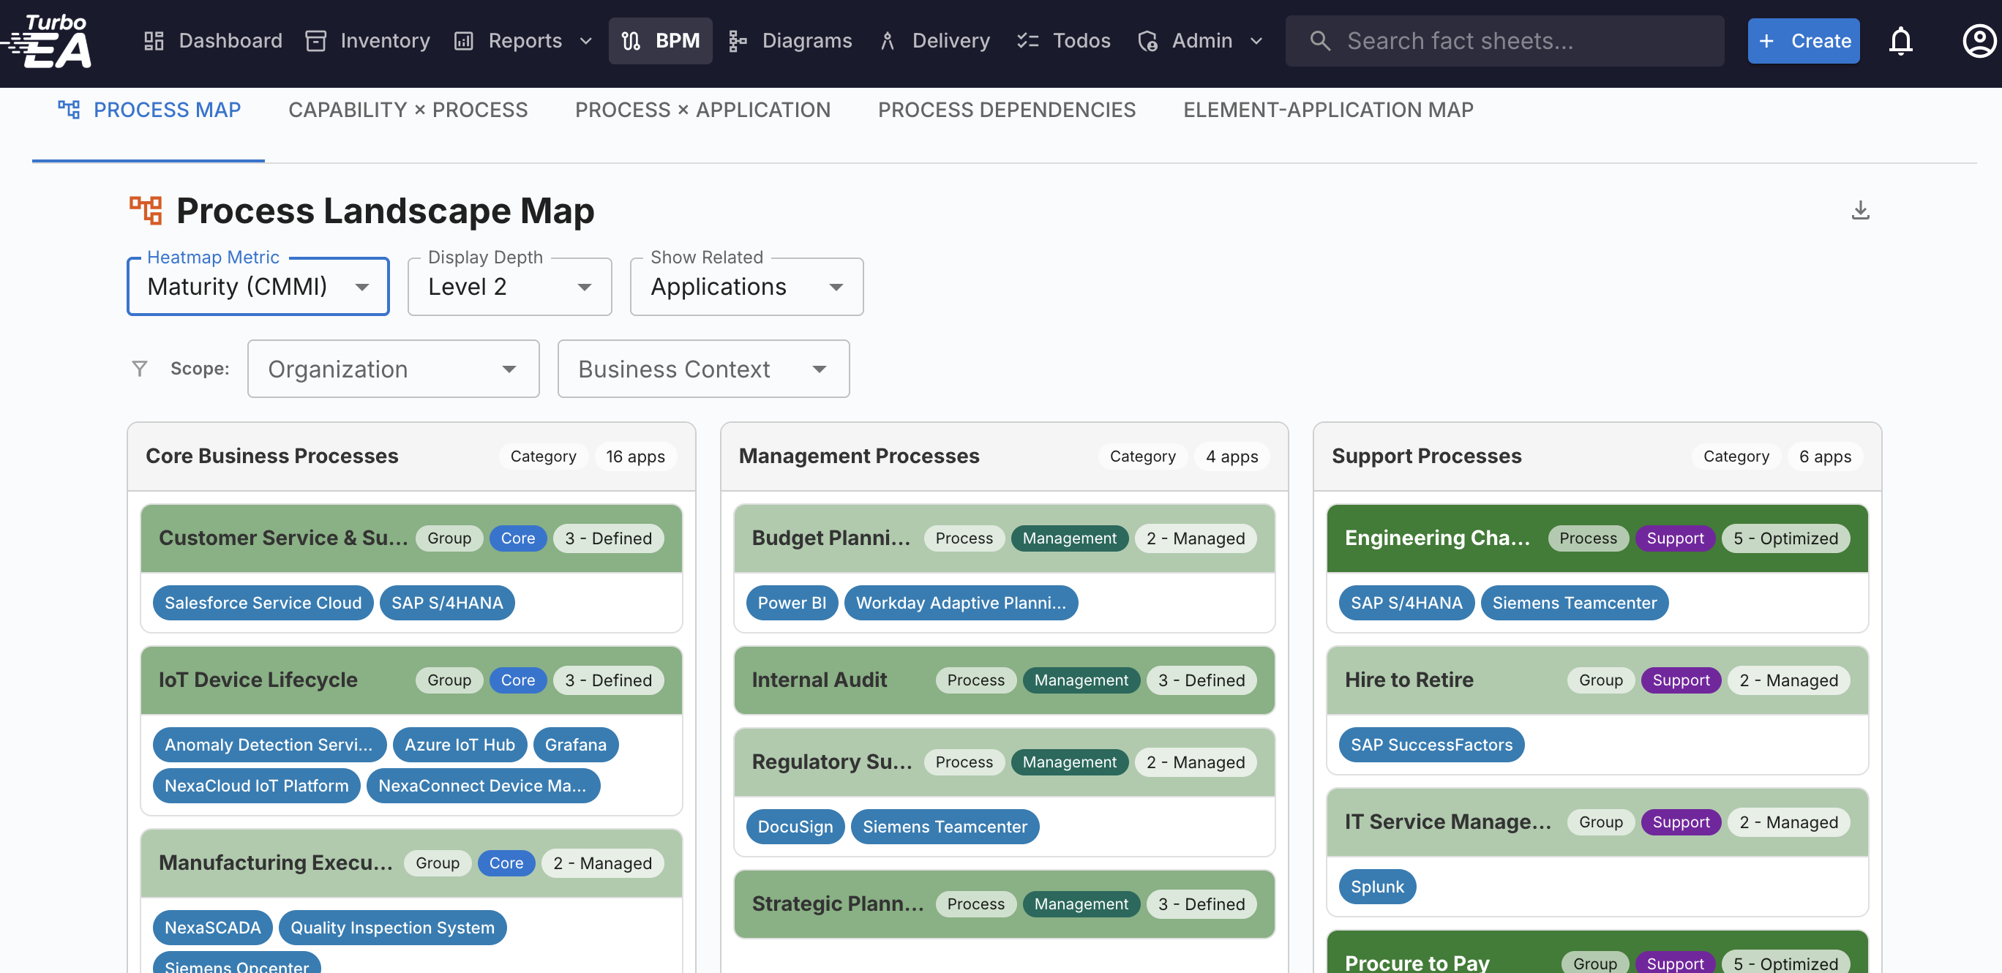Open the CAPABILITY × PROCESS tab
2002x973 pixels.
pyautogui.click(x=408, y=110)
